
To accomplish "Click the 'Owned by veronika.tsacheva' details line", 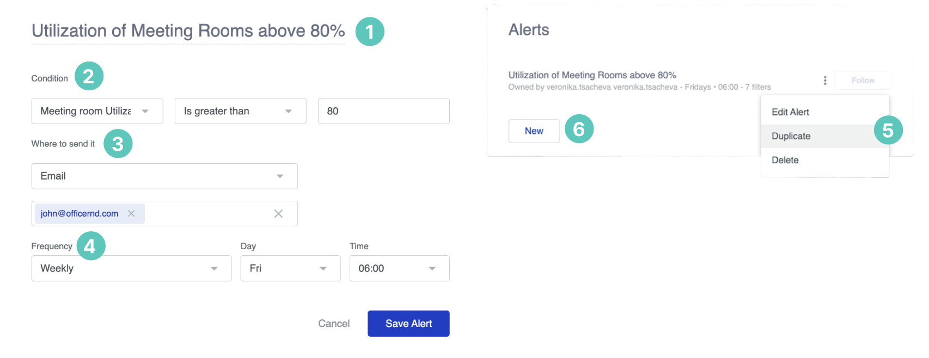I will 640,87.
